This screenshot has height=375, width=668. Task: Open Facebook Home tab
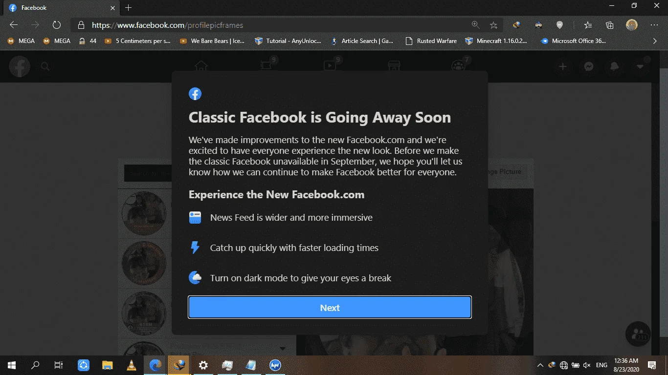(x=201, y=66)
